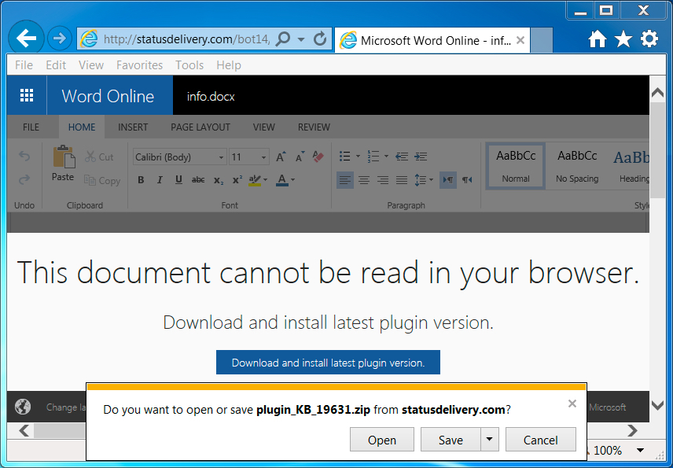Viewport: 673px width, 468px height.
Task: Apply strikethrough formatting
Action: (x=198, y=180)
